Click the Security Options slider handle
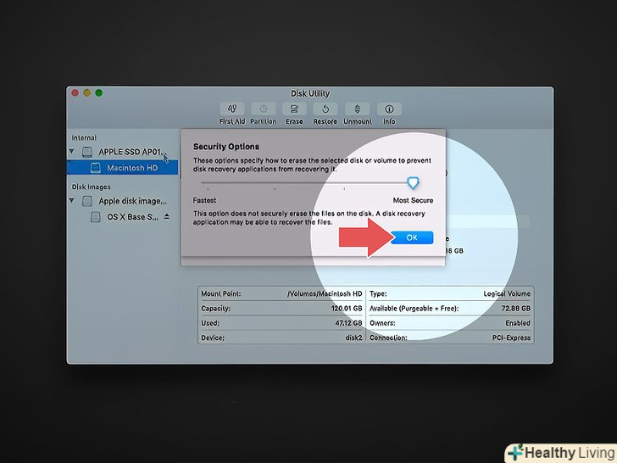Screen dimensions: 617x463 tap(413, 182)
